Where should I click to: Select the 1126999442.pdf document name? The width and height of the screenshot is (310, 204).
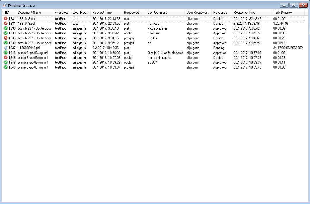[x=29, y=48]
